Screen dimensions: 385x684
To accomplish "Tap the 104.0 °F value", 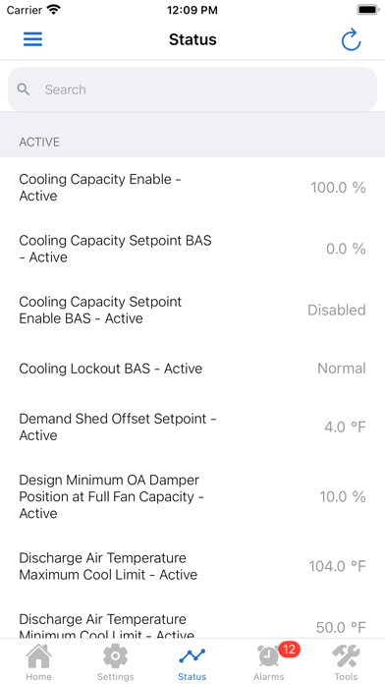I will (337, 566).
